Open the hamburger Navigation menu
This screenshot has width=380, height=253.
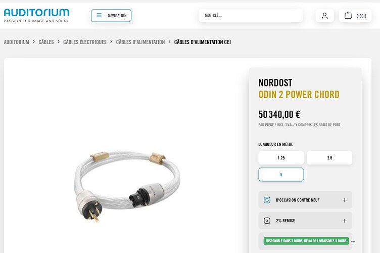click(x=111, y=16)
